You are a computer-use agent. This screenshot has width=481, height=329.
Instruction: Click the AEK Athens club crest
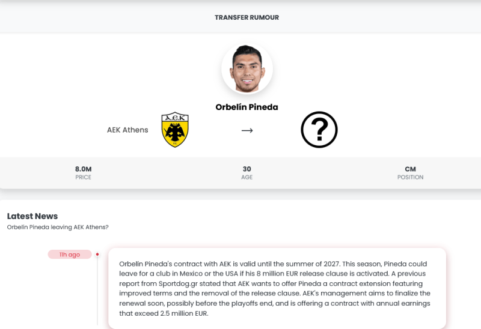point(175,130)
